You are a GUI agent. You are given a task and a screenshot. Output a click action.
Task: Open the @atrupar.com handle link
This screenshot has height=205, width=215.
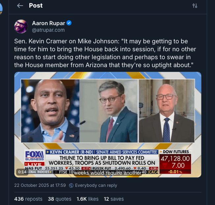click(x=48, y=30)
